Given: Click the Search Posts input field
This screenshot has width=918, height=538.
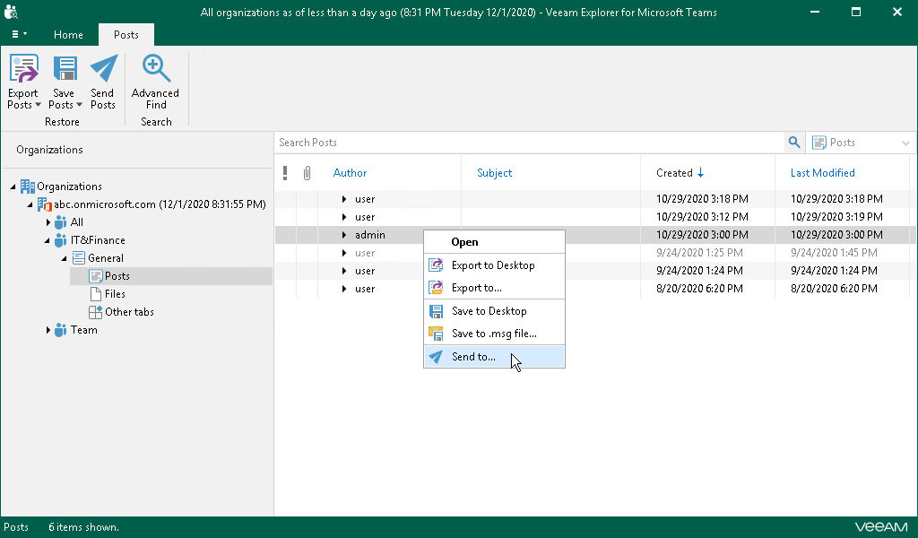Looking at the screenshot, I should click(529, 143).
